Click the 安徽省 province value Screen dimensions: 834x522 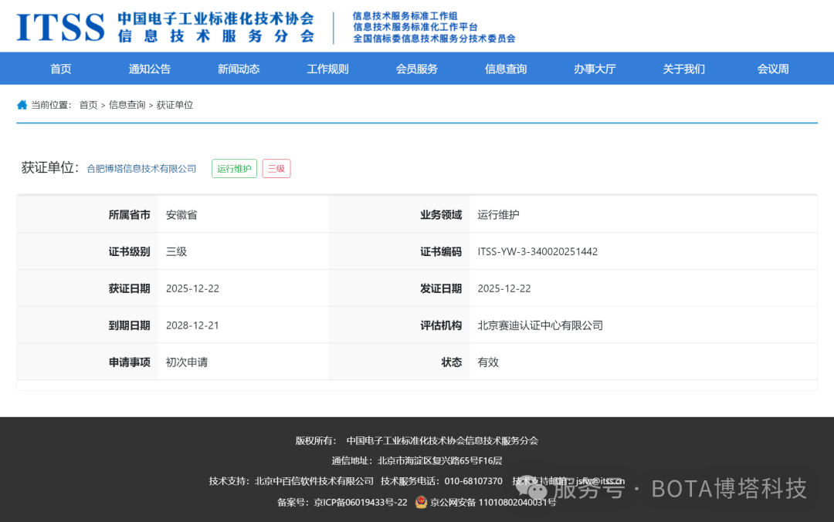[181, 214]
